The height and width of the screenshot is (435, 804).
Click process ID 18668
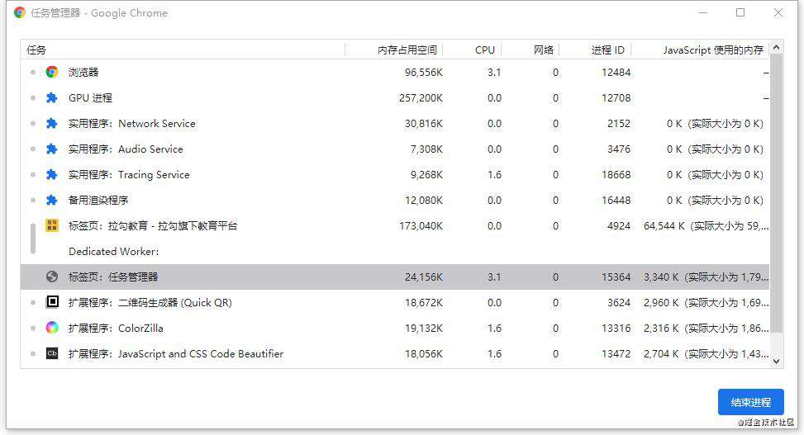click(x=616, y=175)
